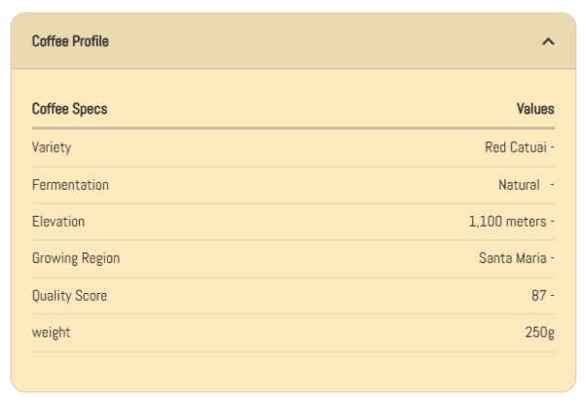Click the Growing Region label
Viewport: 584px width, 400px height.
76,259
